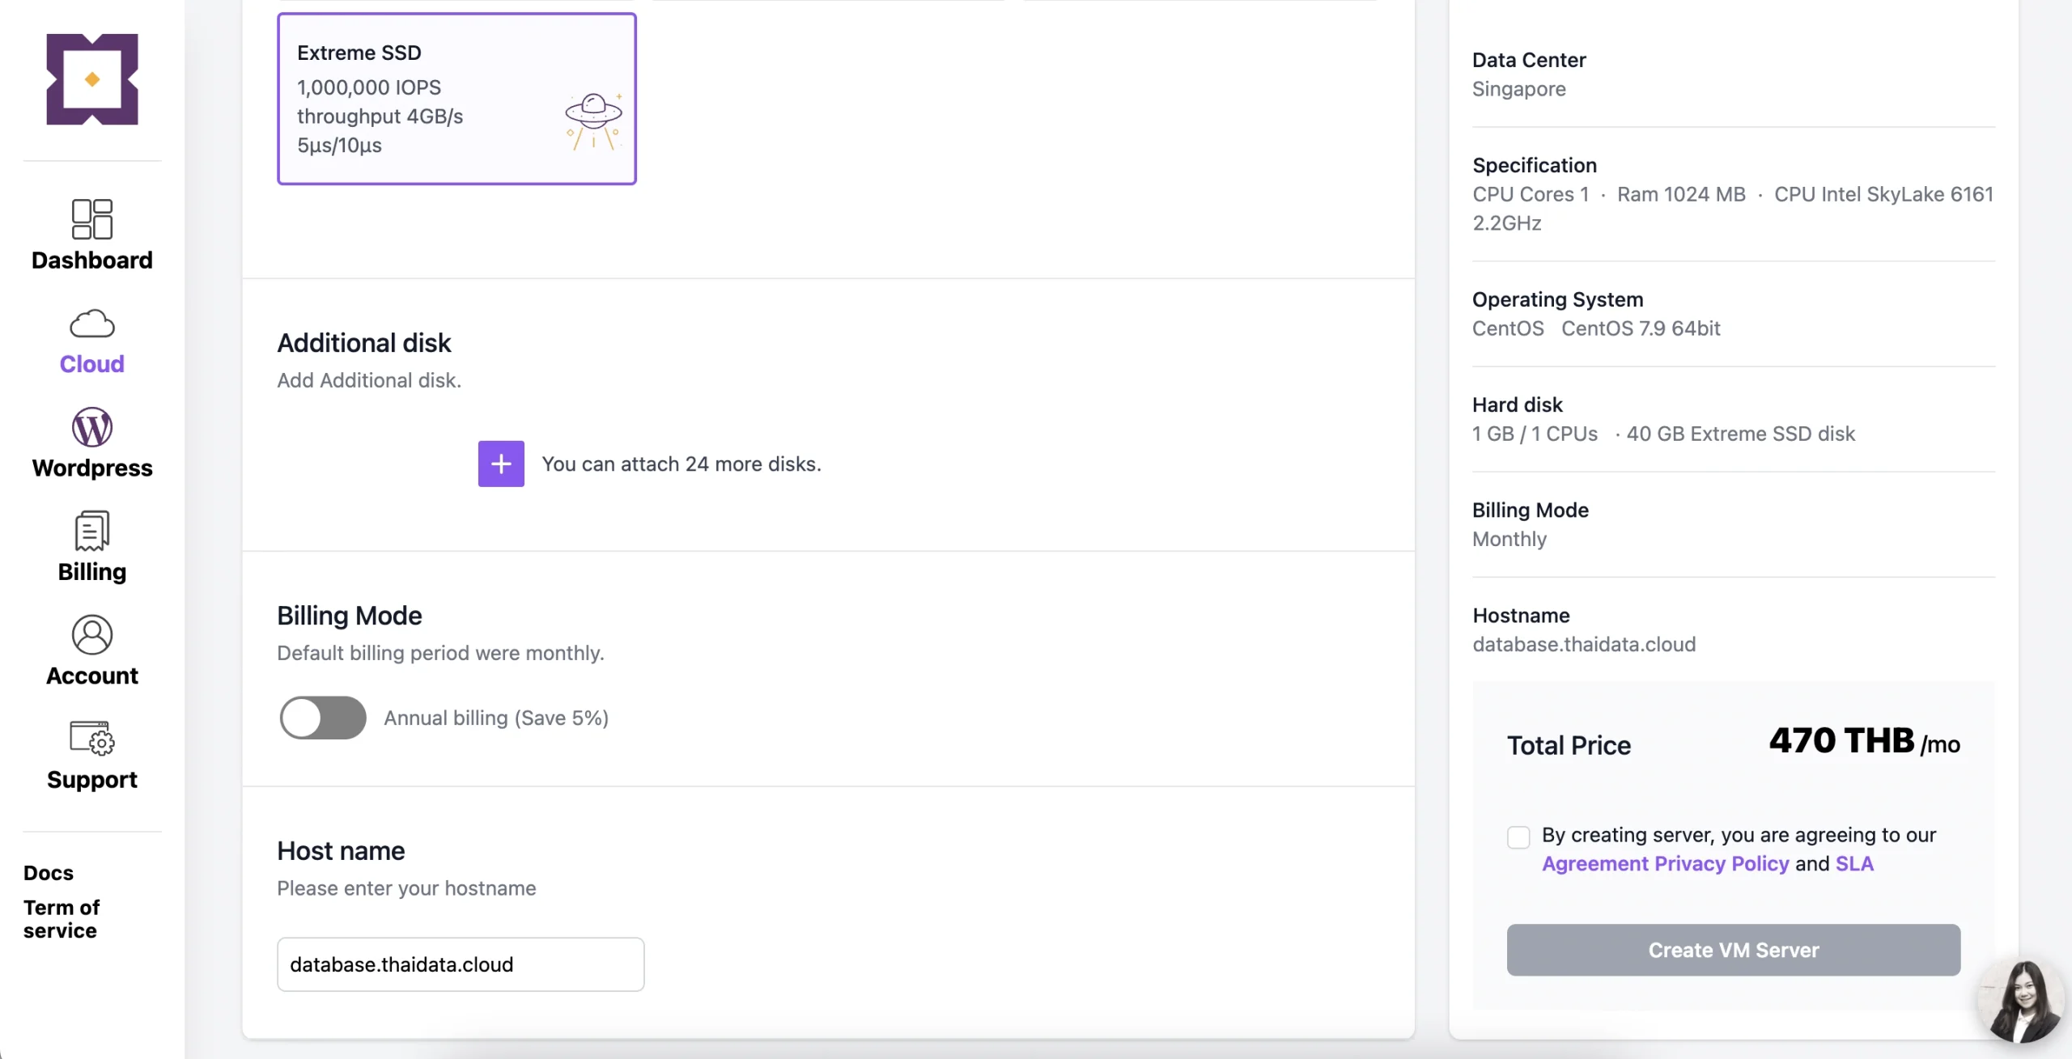This screenshot has width=2072, height=1059.
Task: Click 'throughput 4GB/s' on SSD card
Action: (x=380, y=116)
